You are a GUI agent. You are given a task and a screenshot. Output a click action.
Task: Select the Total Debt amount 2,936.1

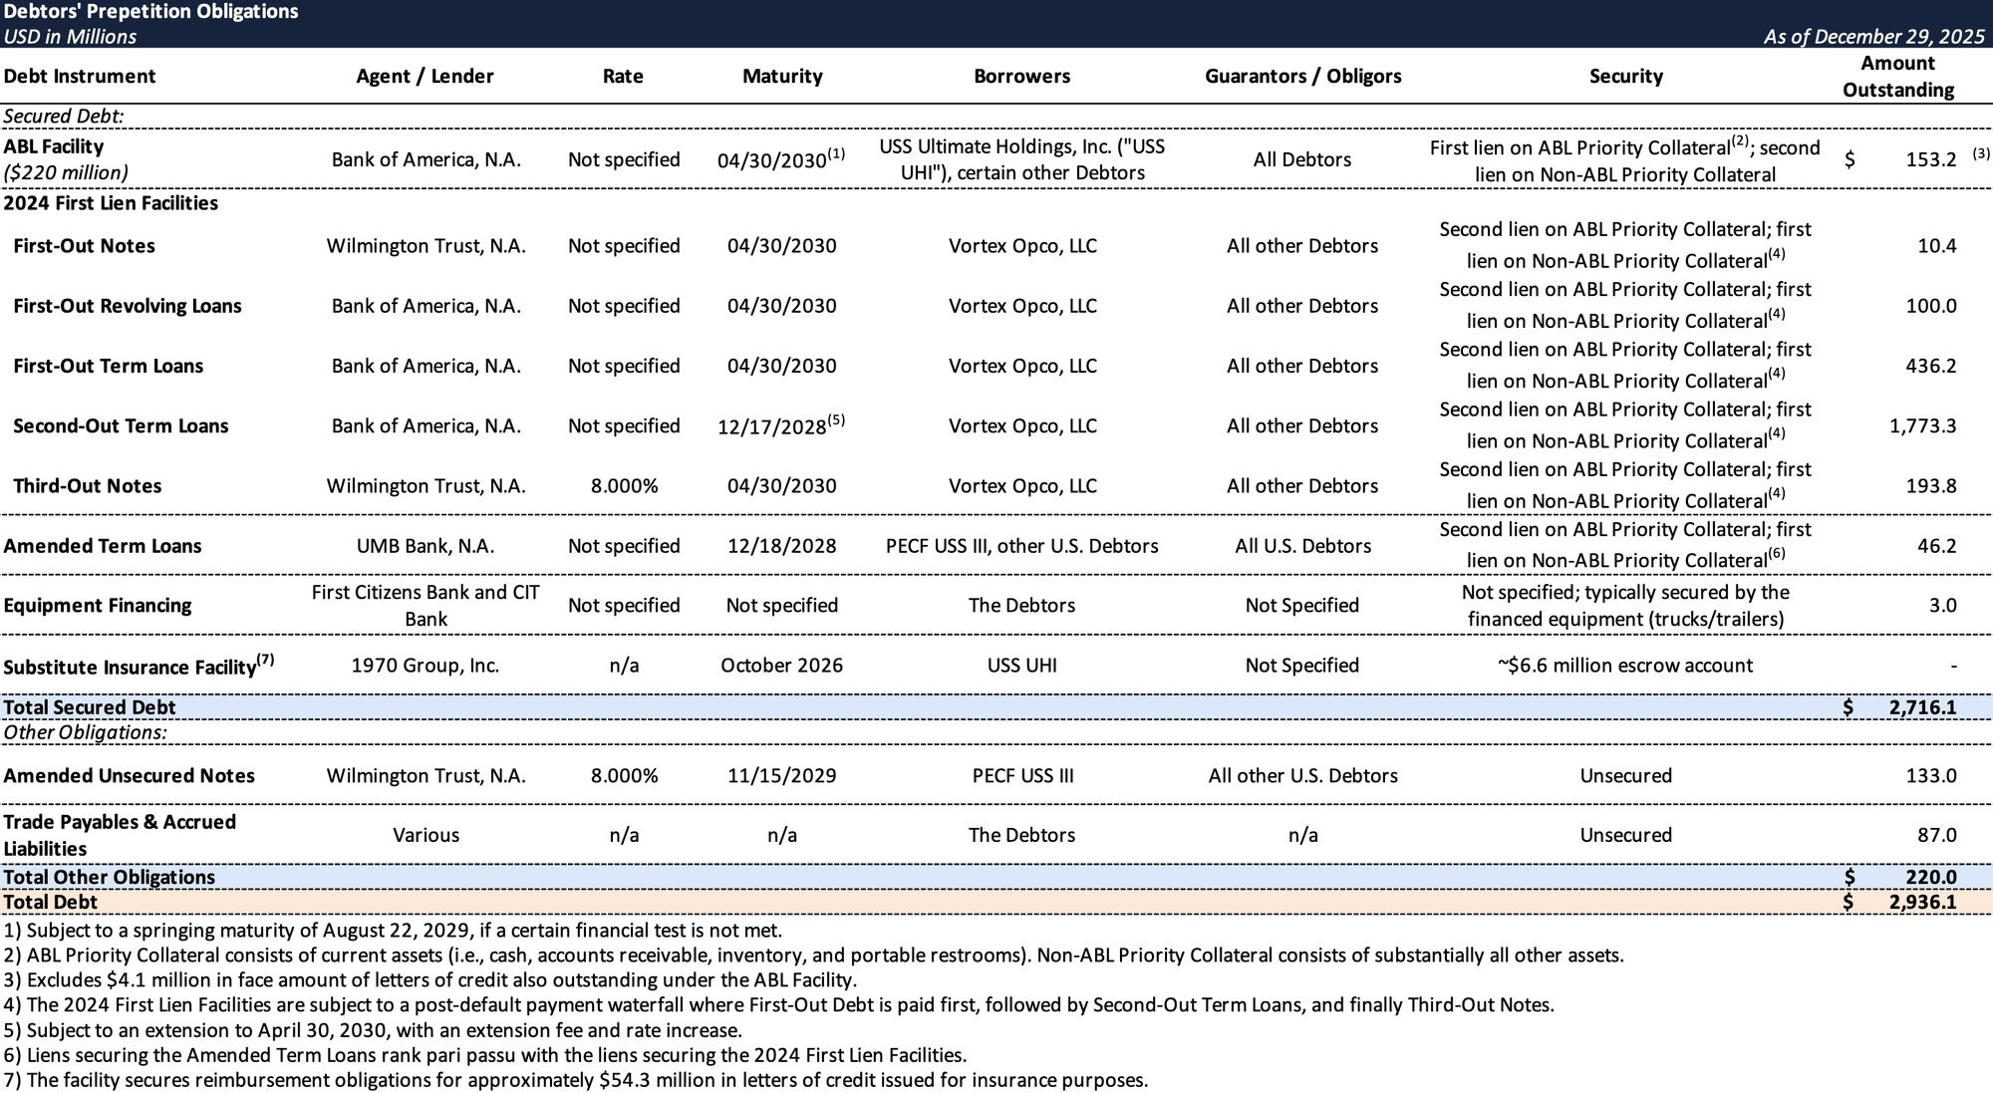tap(1922, 903)
